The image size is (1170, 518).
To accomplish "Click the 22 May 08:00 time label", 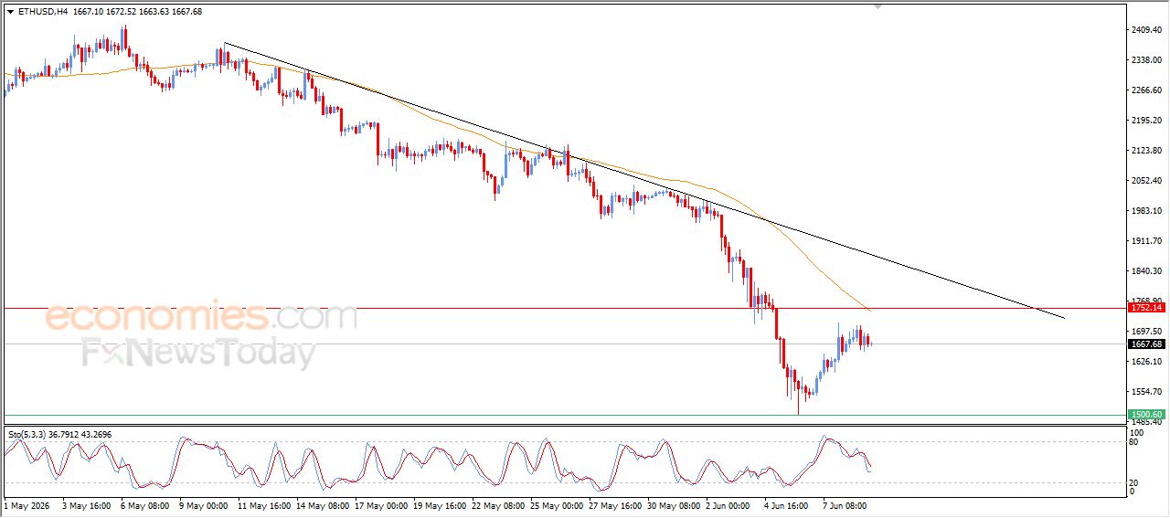I will 498,504.
